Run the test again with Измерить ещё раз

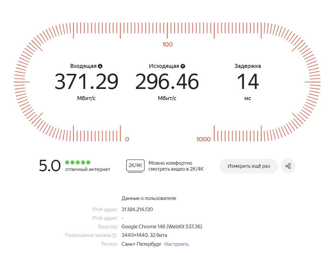[x=249, y=166]
